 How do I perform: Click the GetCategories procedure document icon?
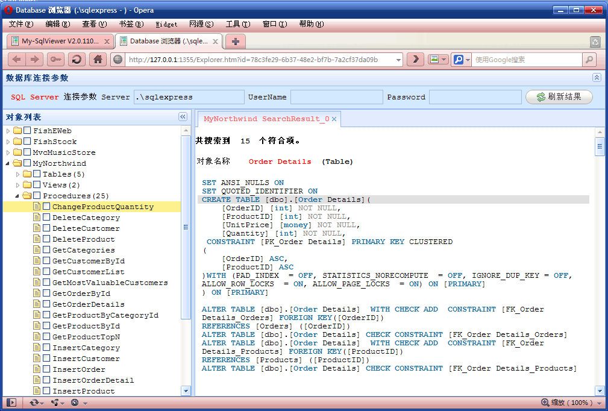[37, 250]
